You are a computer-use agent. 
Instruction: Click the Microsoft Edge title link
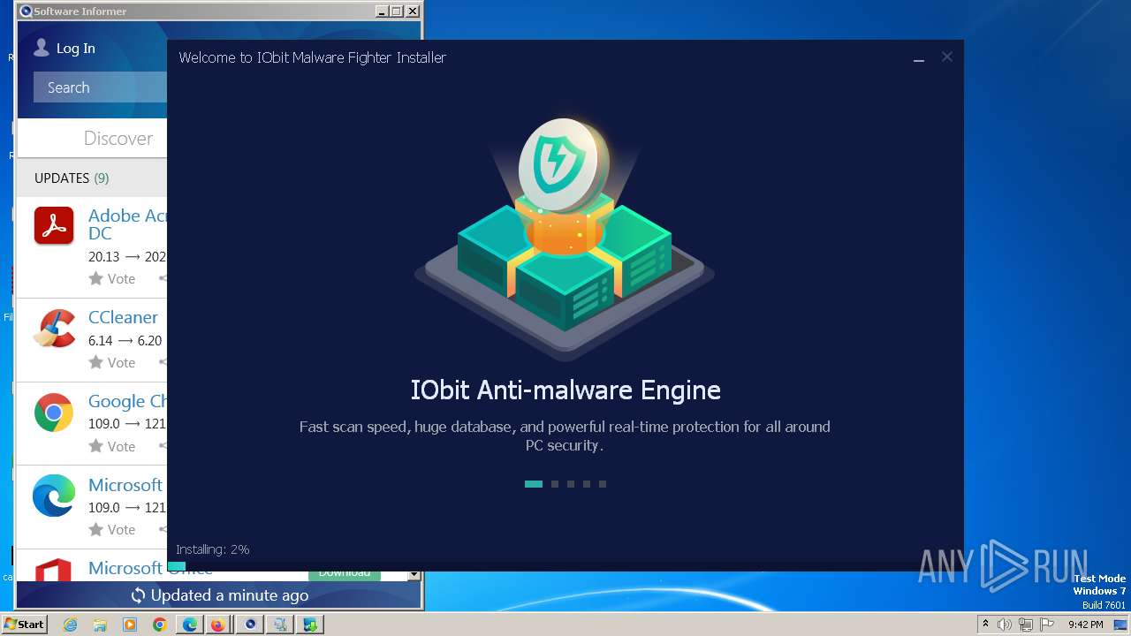point(125,485)
